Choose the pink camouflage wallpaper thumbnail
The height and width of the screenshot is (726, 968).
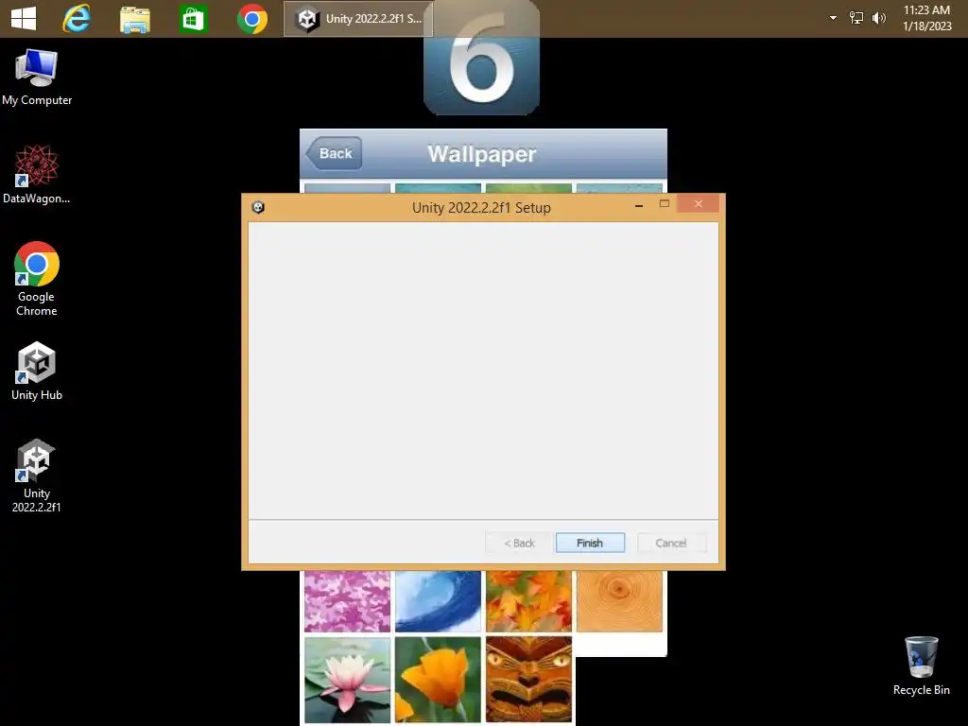pos(348,600)
